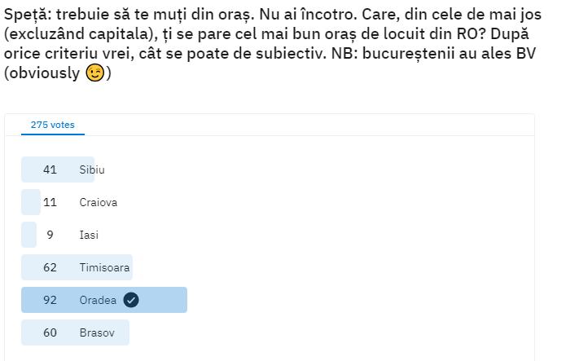Click the word "Speță" in the post
566x361 pixels.
[x=26, y=15]
